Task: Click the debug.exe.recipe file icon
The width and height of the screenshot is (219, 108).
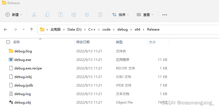Action: [11, 68]
